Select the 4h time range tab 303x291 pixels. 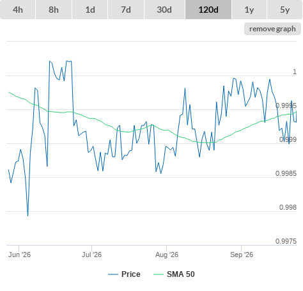[x=18, y=10]
